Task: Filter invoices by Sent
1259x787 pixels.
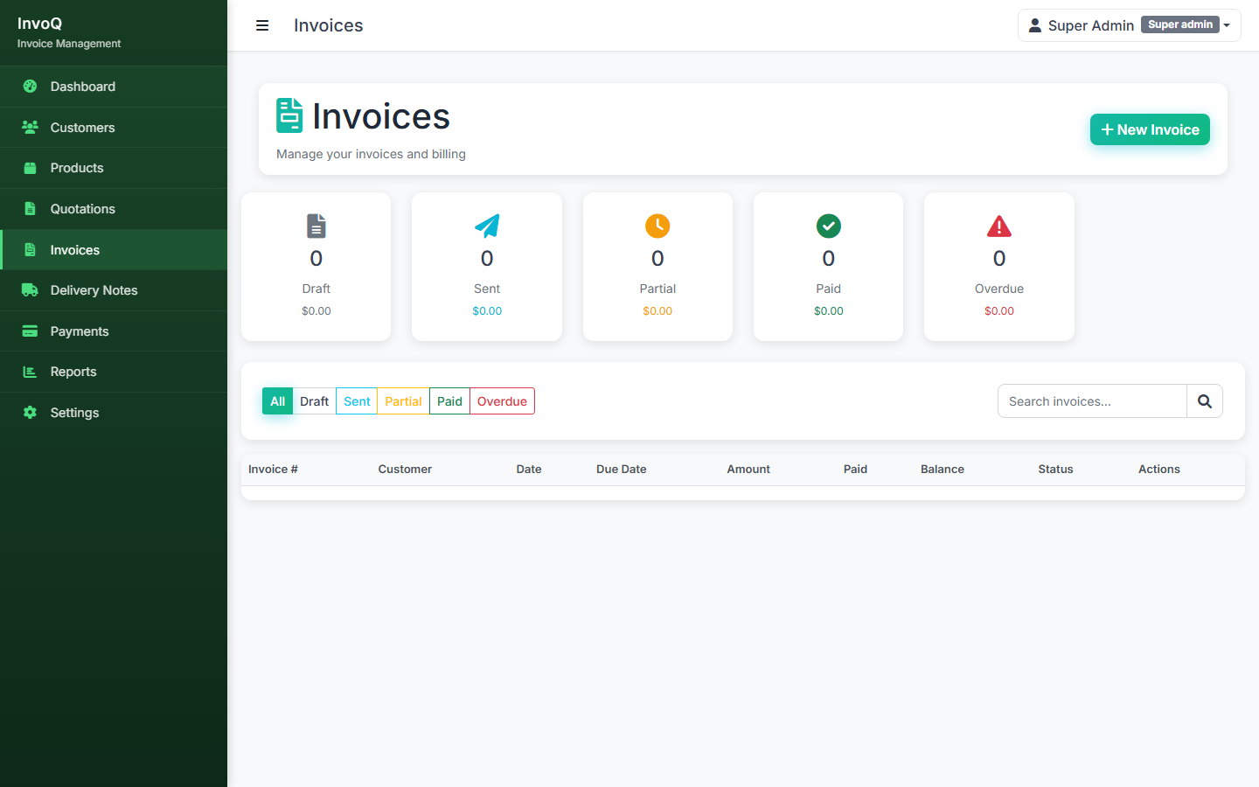Action: 357,401
